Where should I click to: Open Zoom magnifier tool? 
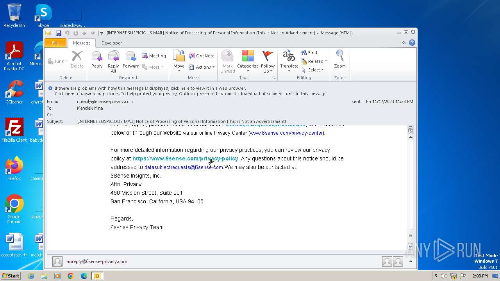pyautogui.click(x=340, y=60)
